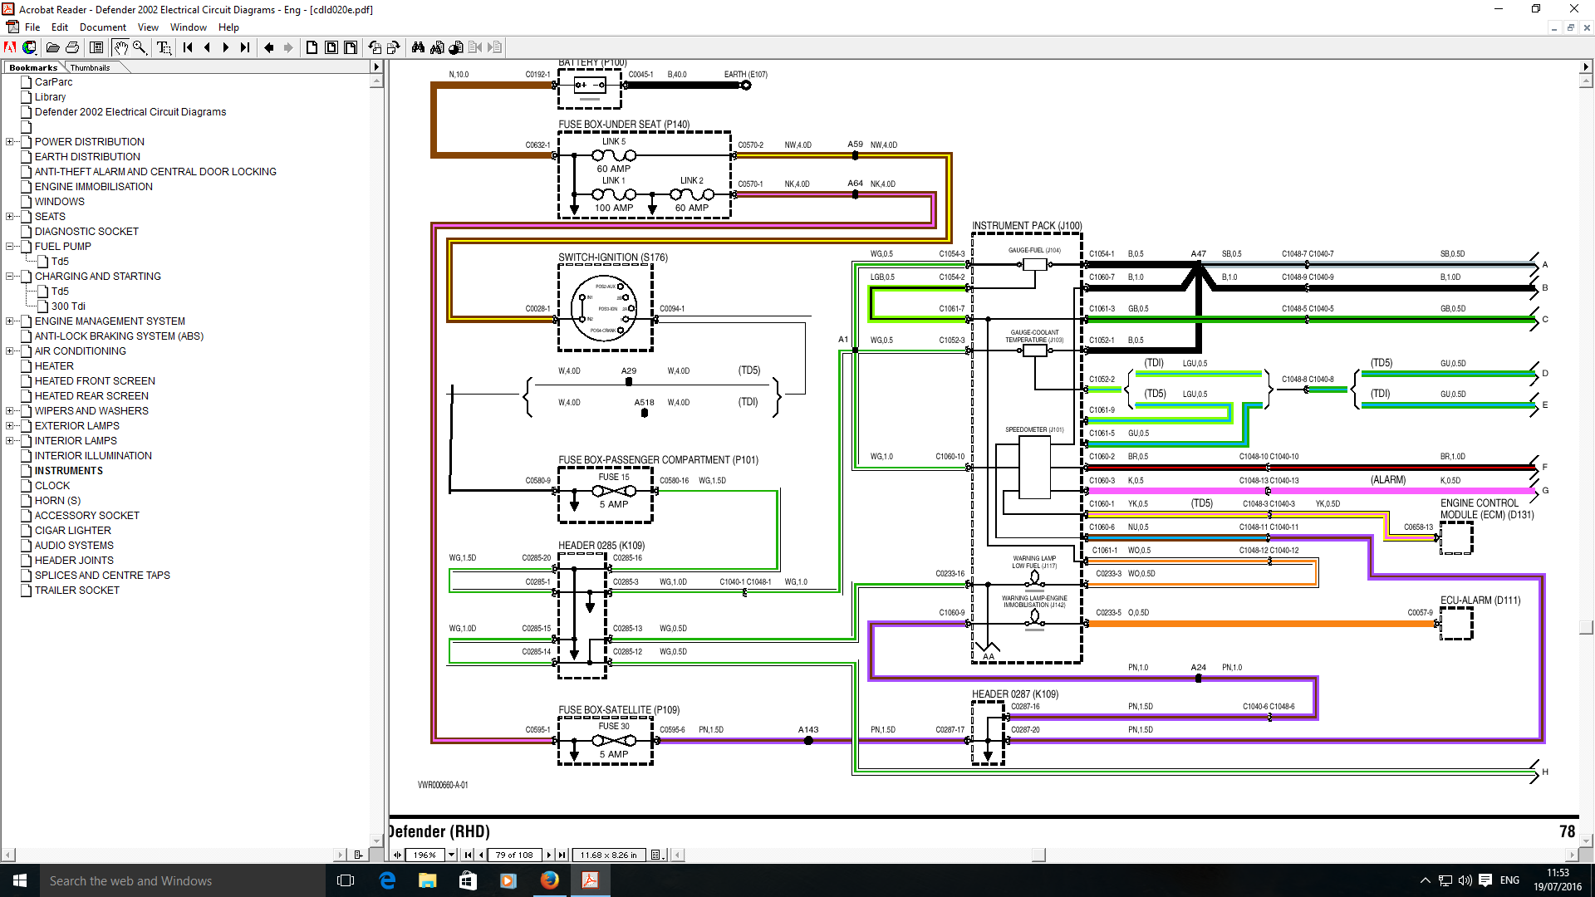Set view to Actual Size
This screenshot has width=1595, height=897.
point(312,47)
